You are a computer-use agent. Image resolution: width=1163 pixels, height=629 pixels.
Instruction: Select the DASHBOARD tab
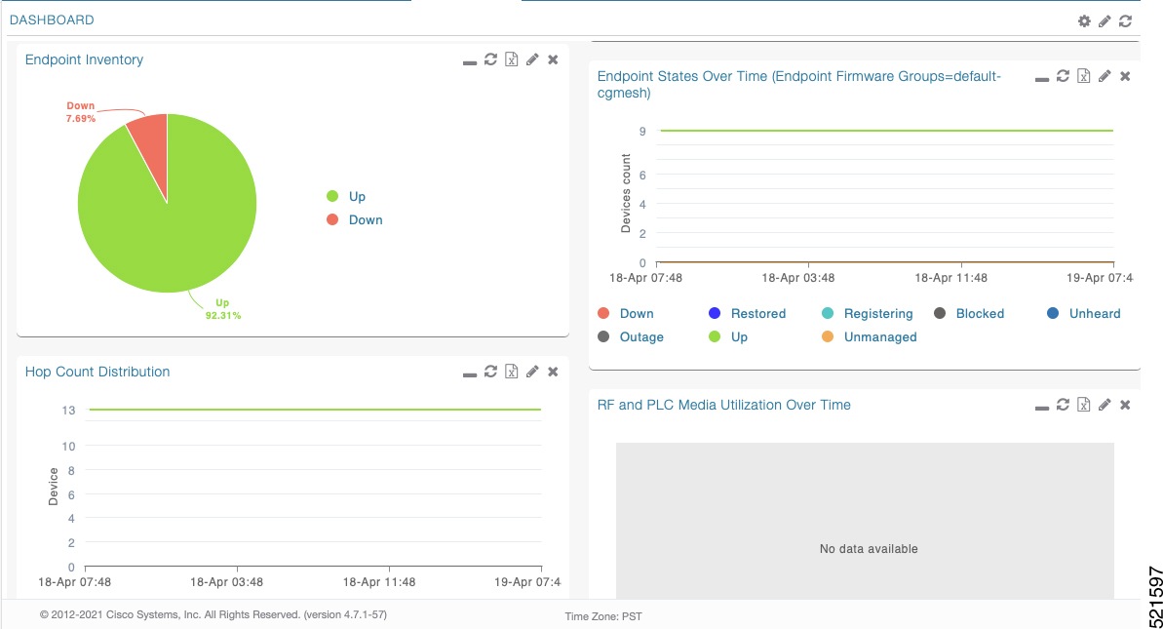(52, 20)
